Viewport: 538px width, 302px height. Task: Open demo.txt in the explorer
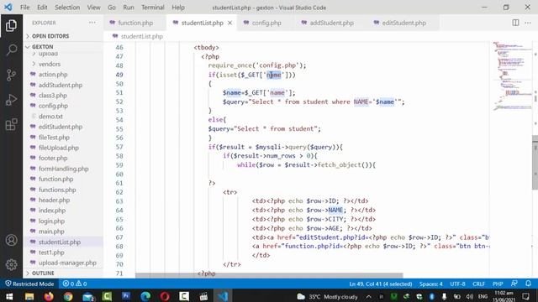[x=50, y=117]
